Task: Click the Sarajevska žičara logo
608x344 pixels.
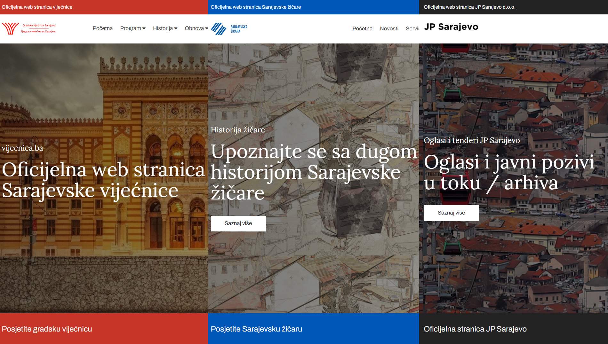Action: click(x=229, y=29)
